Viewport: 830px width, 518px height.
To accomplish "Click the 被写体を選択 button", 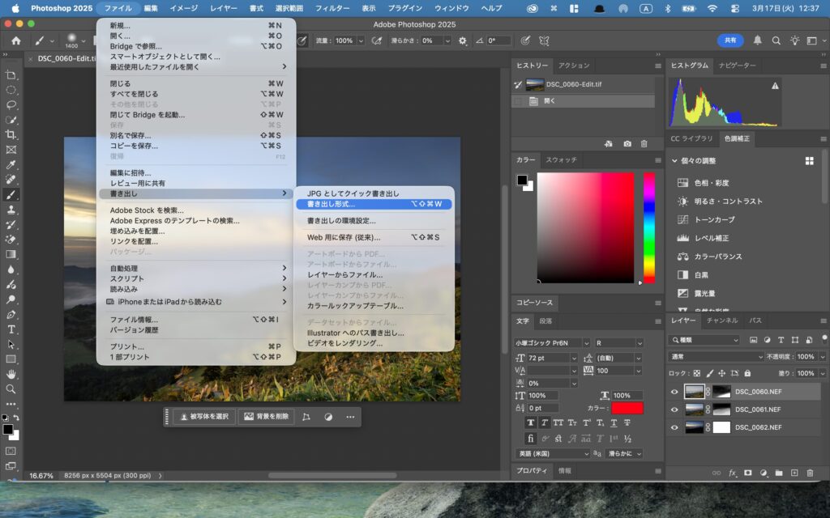I will [203, 417].
